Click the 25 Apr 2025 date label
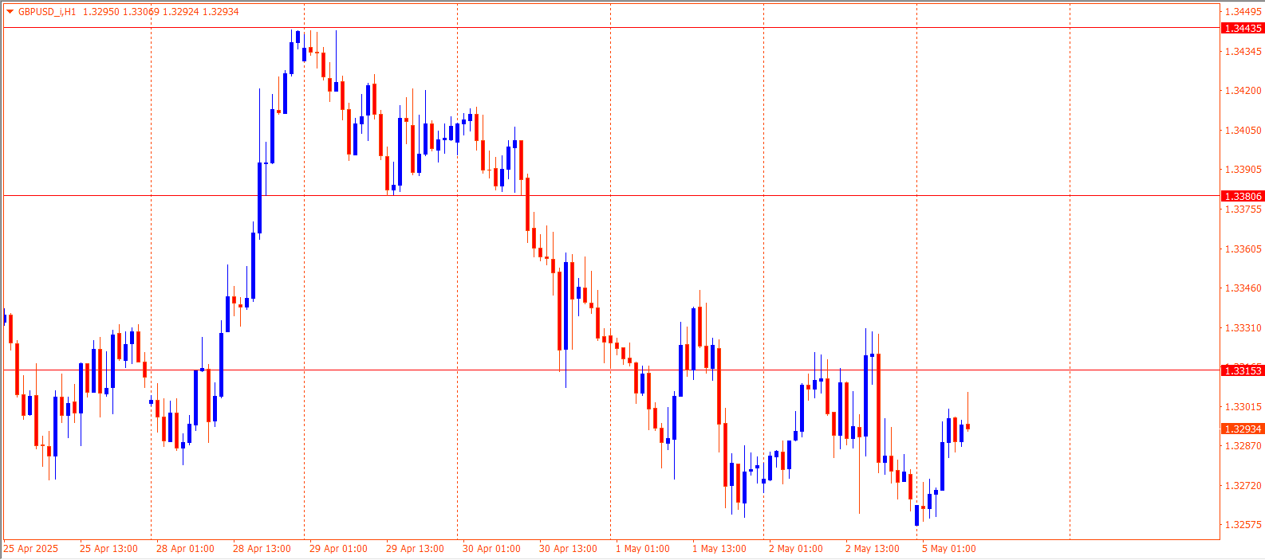The height and width of the screenshot is (560, 1265). [31, 549]
